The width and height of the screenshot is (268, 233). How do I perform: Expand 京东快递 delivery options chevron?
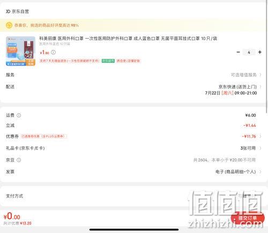coord(260,87)
